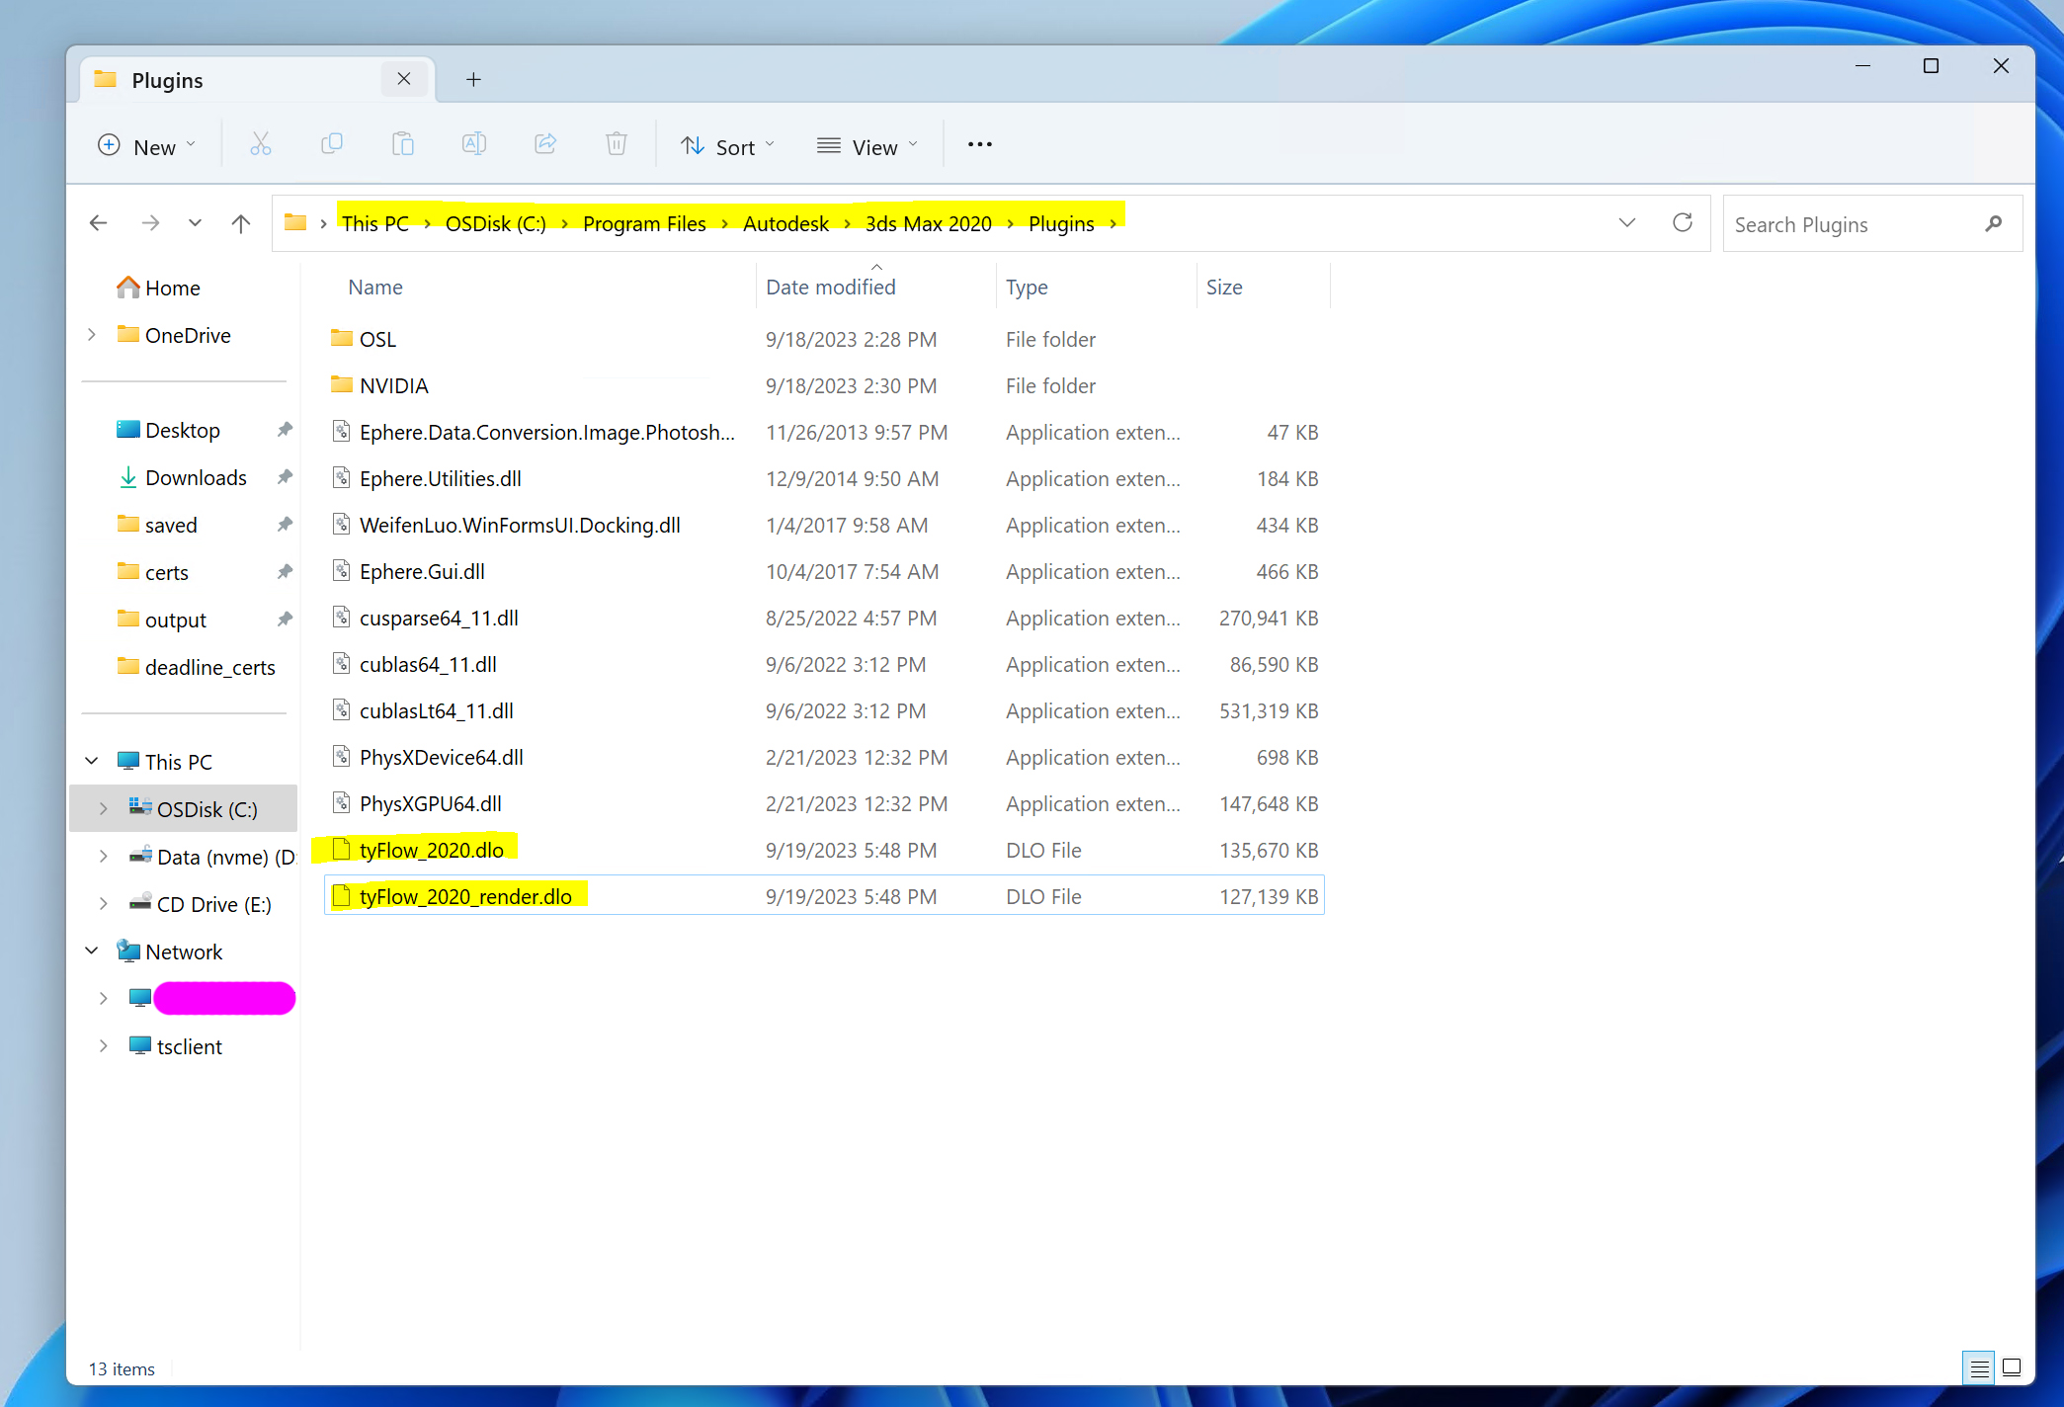Click the Search Plugins input field

pyautogui.click(x=1853, y=224)
